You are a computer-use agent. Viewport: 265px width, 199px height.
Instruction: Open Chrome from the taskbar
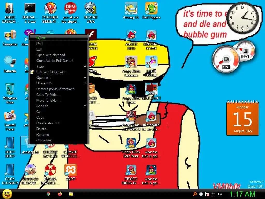(48, 194)
